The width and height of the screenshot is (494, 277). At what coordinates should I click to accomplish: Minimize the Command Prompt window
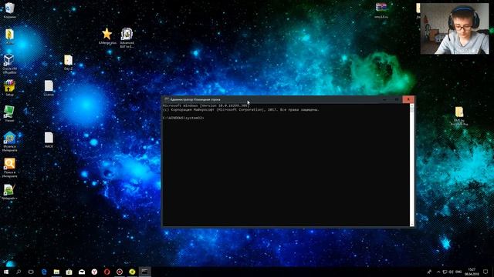pyautogui.click(x=384, y=99)
